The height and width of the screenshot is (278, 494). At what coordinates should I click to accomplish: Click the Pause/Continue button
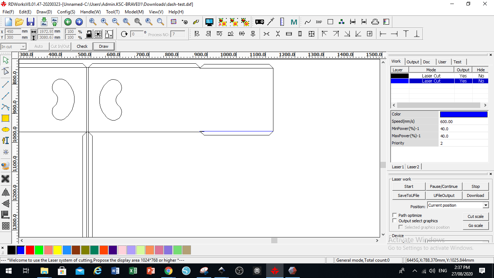(x=444, y=186)
